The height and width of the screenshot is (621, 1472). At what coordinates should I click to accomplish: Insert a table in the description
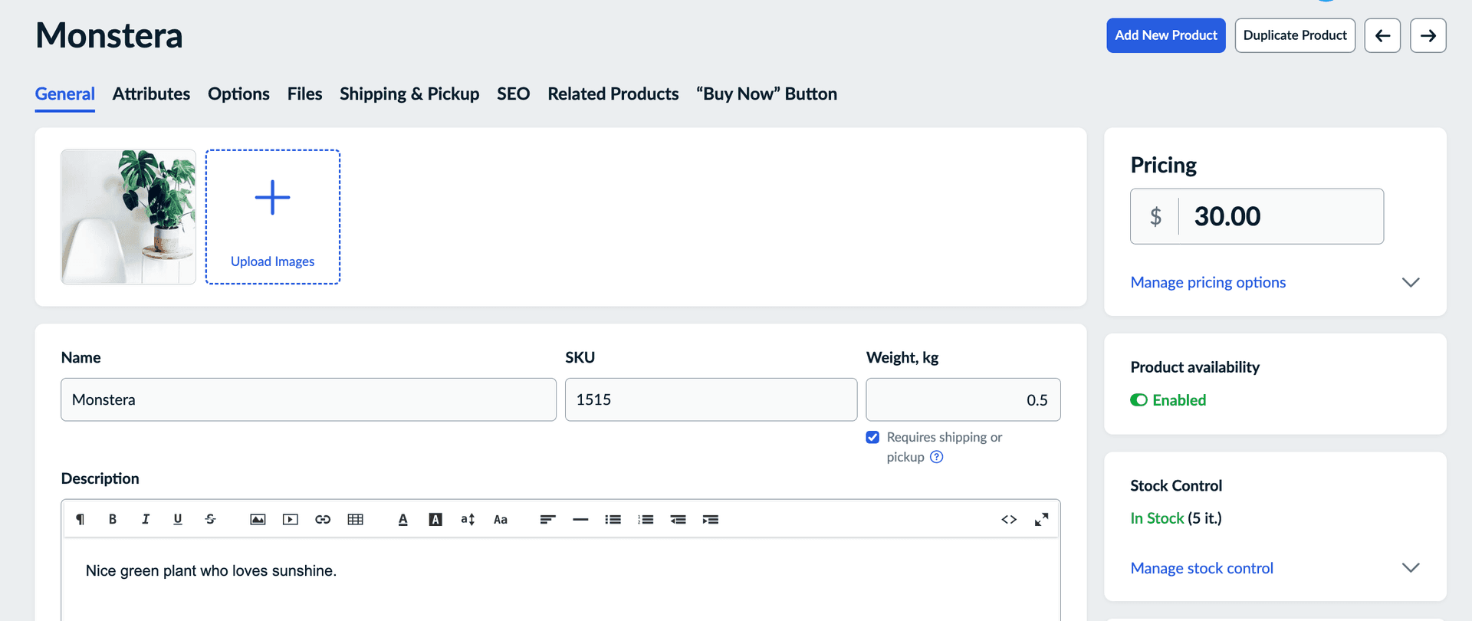point(355,519)
